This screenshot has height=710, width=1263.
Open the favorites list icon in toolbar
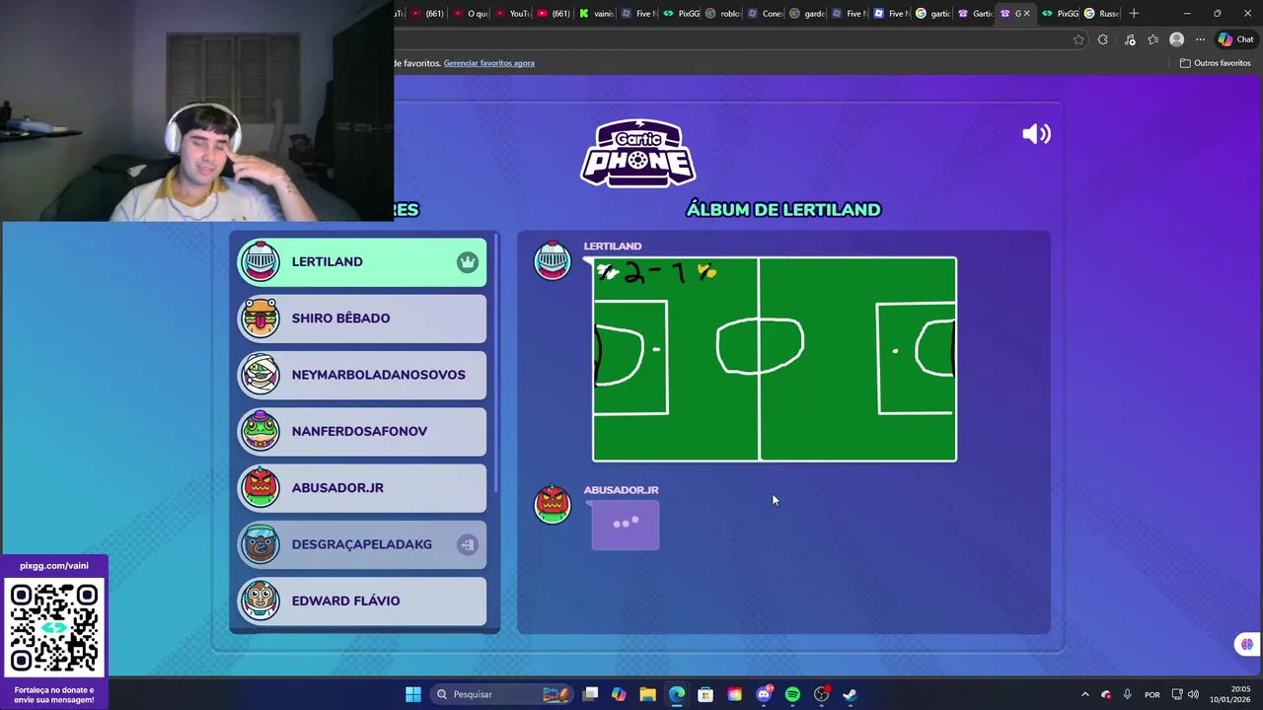pyautogui.click(x=1152, y=39)
